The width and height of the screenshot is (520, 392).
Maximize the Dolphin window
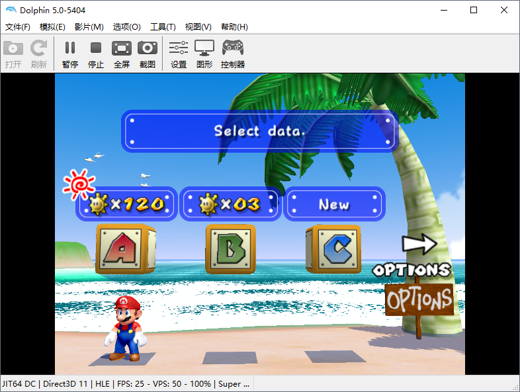tap(474, 10)
